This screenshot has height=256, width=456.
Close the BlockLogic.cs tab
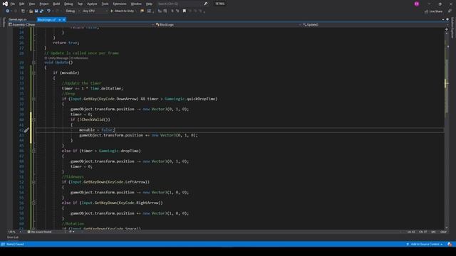[x=64, y=19]
